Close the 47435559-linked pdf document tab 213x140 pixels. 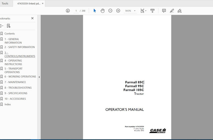click(x=43, y=3)
